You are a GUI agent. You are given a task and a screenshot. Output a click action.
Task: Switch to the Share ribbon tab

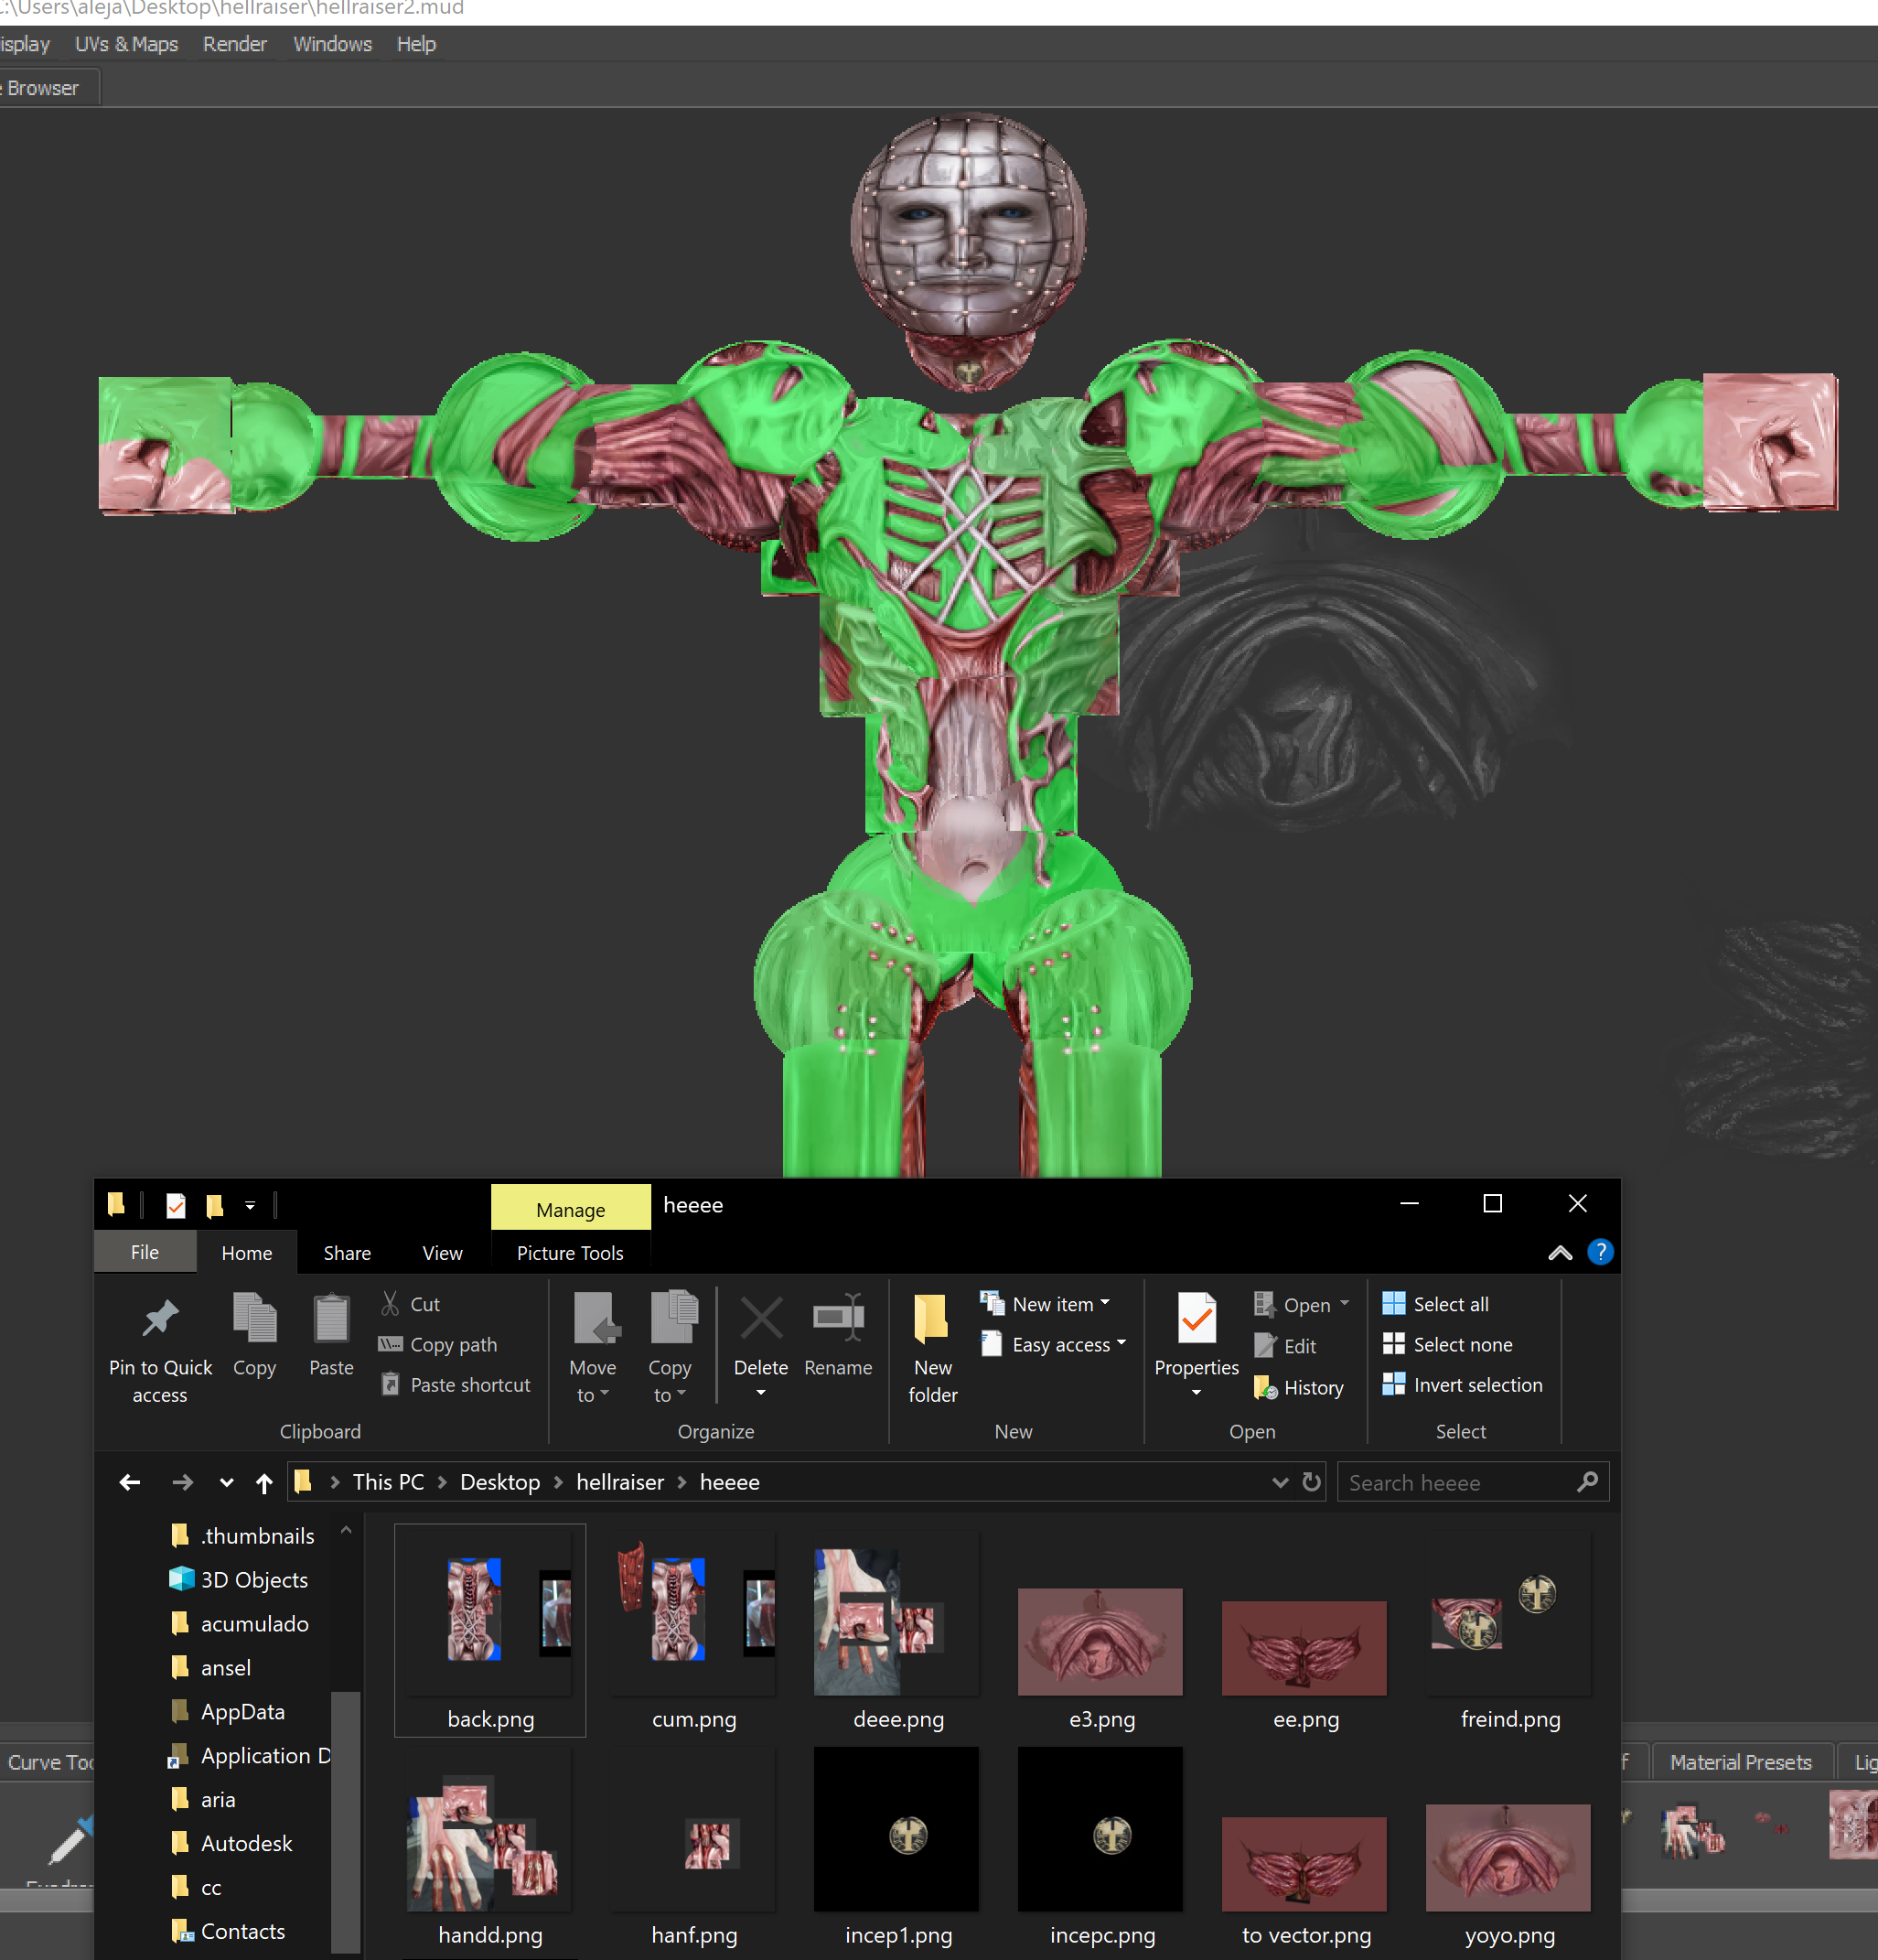347,1253
